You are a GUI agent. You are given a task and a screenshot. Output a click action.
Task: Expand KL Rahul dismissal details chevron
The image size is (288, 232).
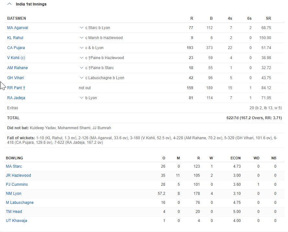click(81, 38)
